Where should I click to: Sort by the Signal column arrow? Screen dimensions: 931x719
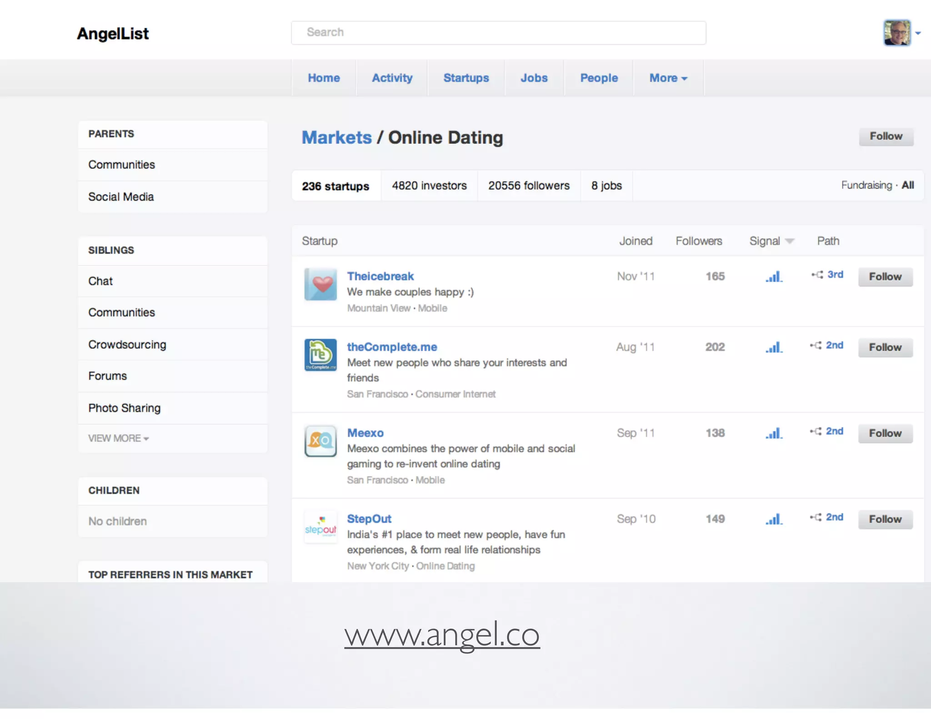[790, 241]
